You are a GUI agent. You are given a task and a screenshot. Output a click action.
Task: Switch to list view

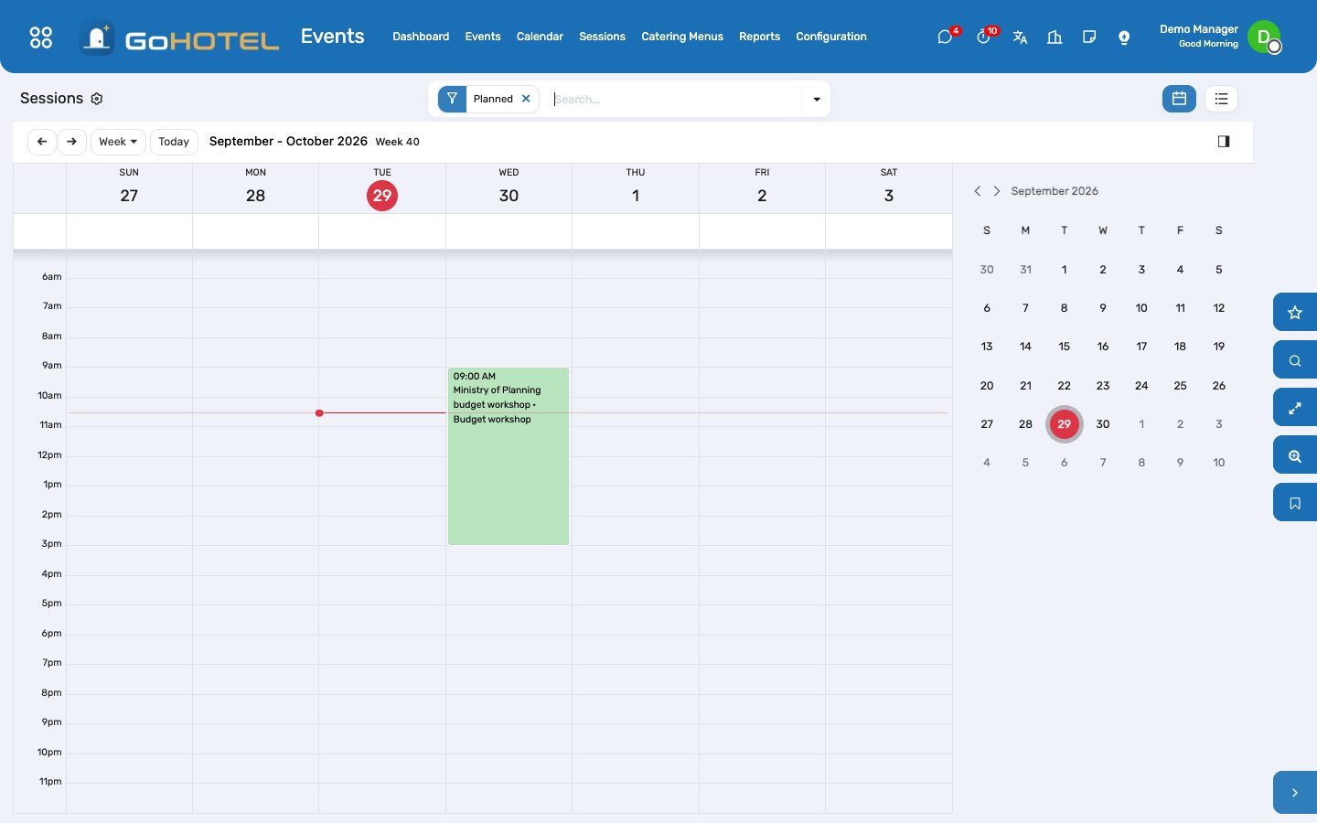click(x=1221, y=99)
